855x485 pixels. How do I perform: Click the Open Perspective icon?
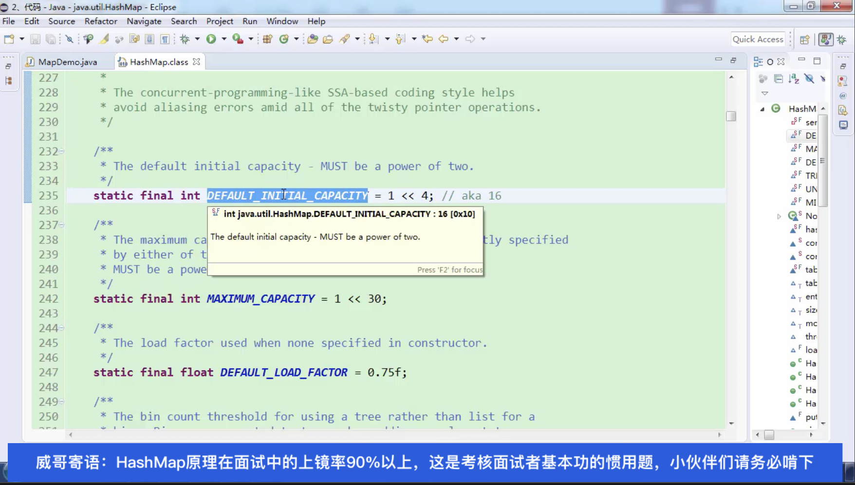coord(804,39)
